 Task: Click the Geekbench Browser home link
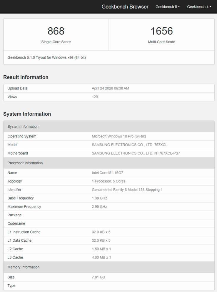coord(125,6)
